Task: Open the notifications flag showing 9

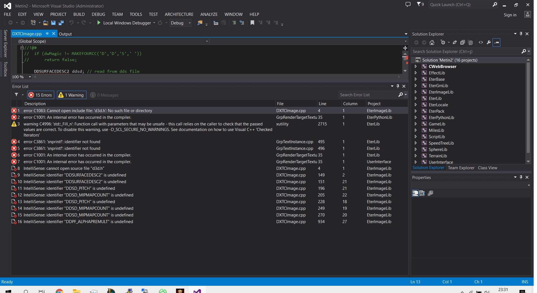Action: pyautogui.click(x=420, y=4)
